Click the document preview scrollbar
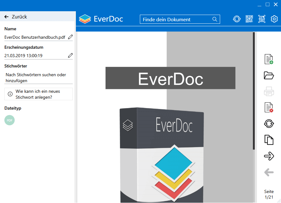This screenshot has height=203, width=281. click(x=254, y=91)
